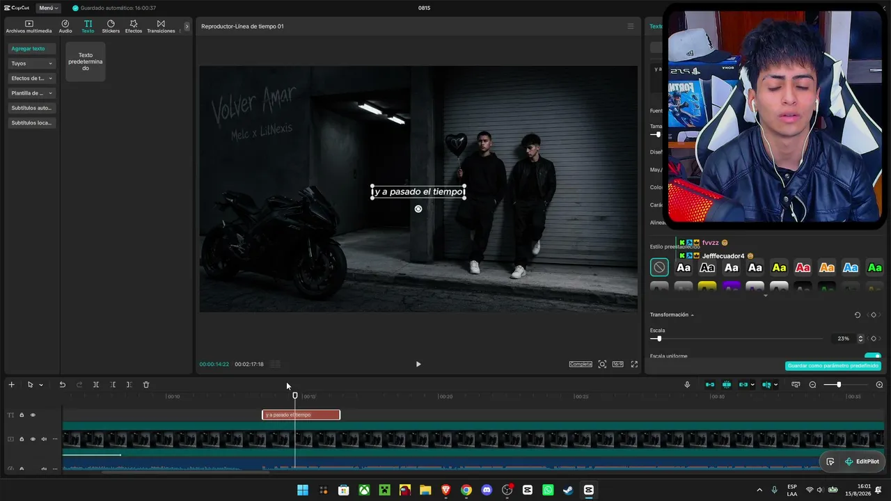Split the clip at the playhead

point(96,385)
